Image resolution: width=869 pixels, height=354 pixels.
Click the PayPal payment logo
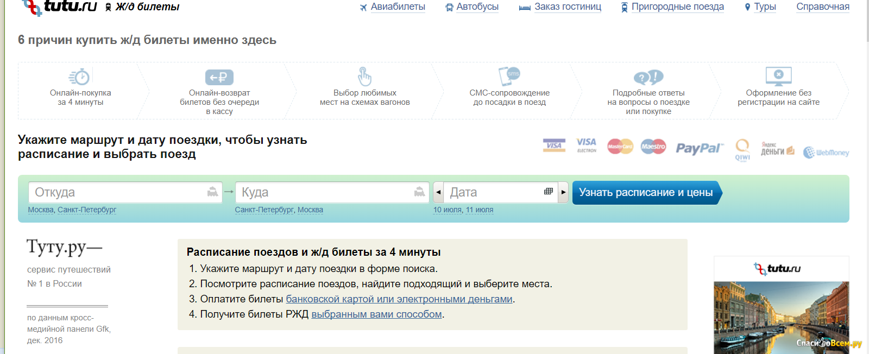point(699,148)
